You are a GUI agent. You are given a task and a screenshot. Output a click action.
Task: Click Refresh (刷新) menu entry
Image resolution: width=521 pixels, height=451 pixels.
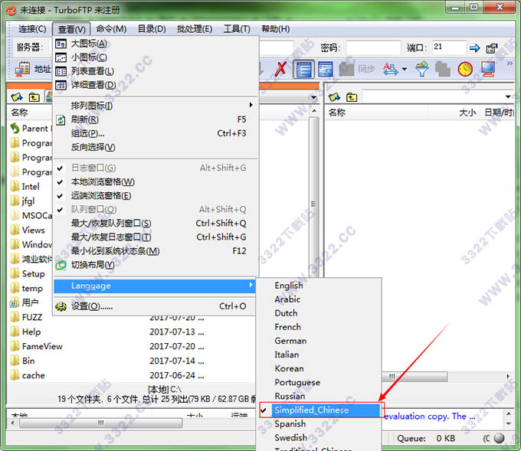(156, 119)
